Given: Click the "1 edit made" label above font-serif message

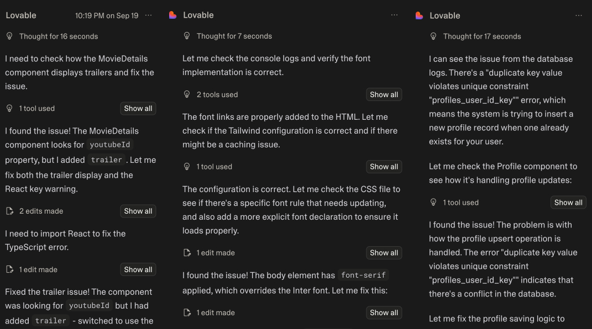Looking at the screenshot, I should tap(216, 253).
